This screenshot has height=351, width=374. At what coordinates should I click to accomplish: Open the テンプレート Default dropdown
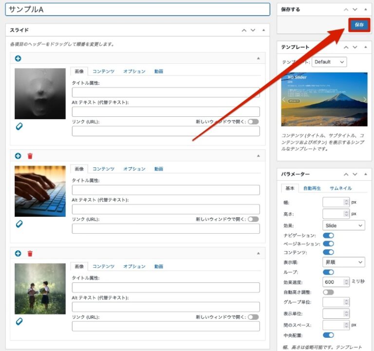tap(329, 62)
